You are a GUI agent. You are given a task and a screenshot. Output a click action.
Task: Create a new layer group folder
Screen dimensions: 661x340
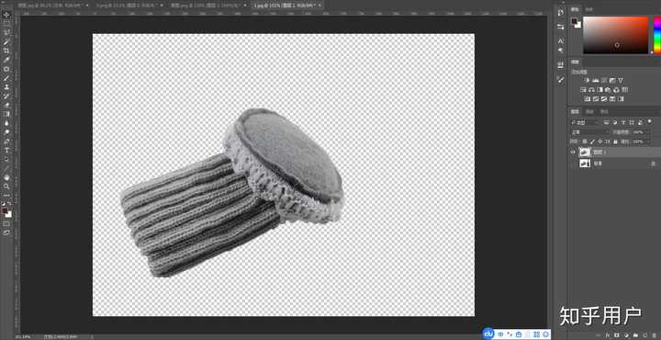635,335
